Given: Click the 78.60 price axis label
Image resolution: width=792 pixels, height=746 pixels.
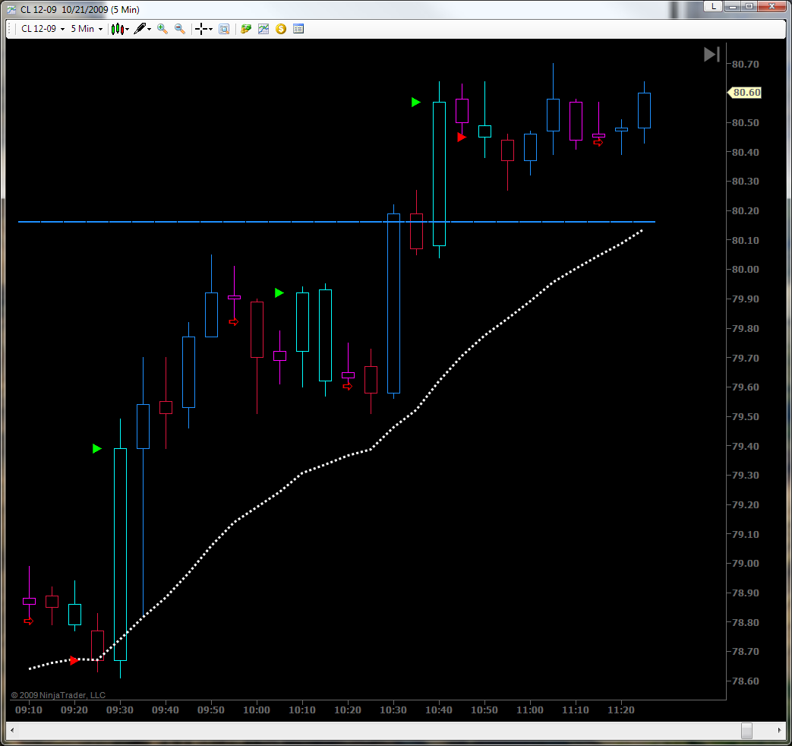Looking at the screenshot, I should pyautogui.click(x=746, y=681).
